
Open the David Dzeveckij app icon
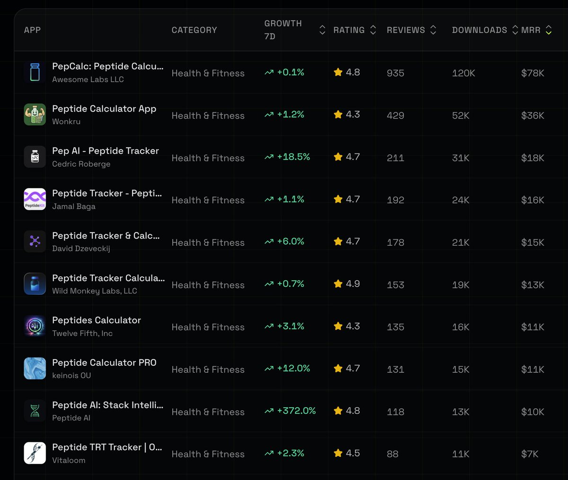[35, 241]
